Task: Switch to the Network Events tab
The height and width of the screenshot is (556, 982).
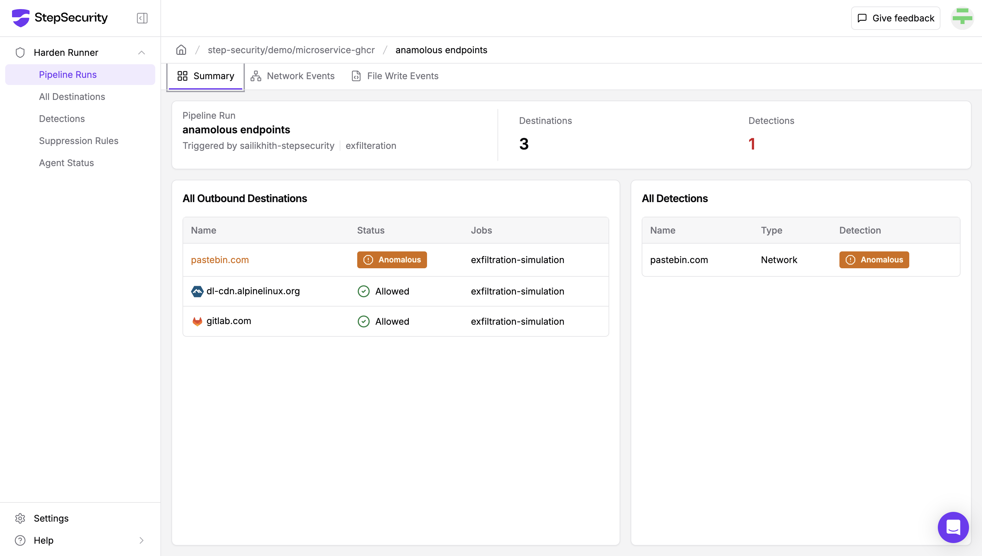Action: pyautogui.click(x=292, y=76)
